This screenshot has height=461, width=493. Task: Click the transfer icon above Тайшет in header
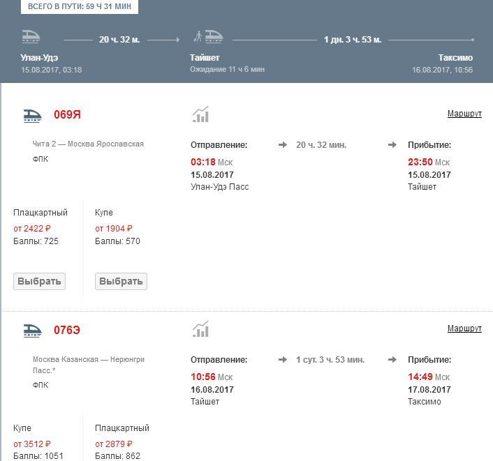pos(208,36)
